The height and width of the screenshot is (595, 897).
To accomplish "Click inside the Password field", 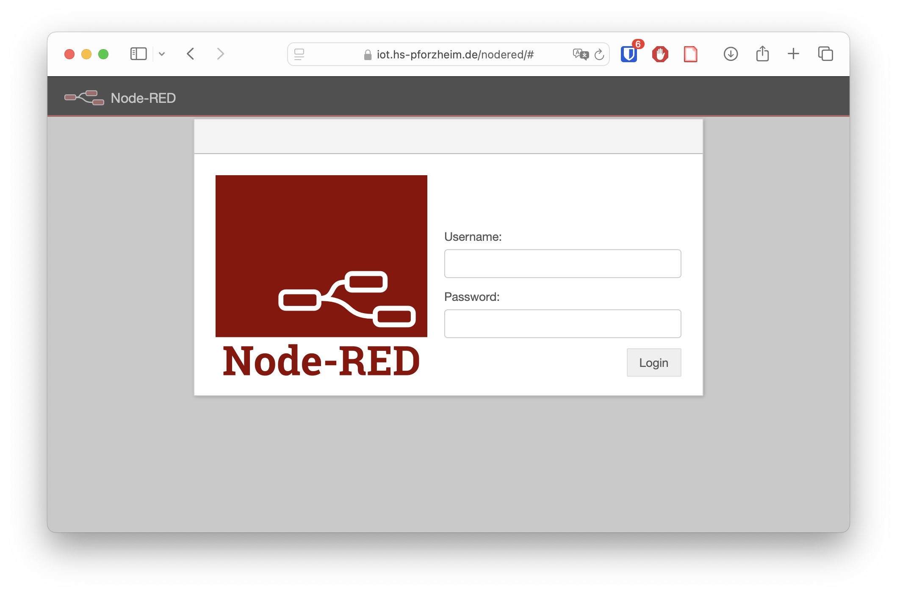I will pos(562,323).
